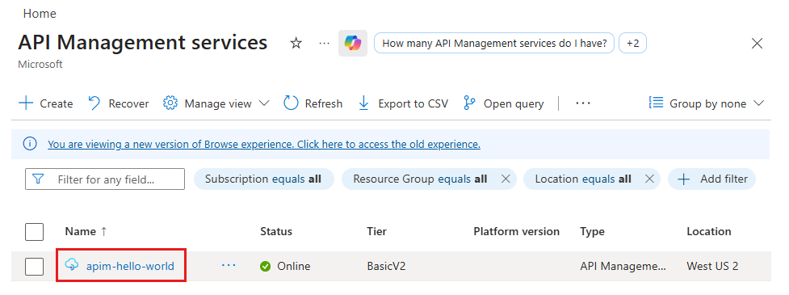Click the apim-hello-world cloud icon
The width and height of the screenshot is (789, 295).
[x=73, y=265]
